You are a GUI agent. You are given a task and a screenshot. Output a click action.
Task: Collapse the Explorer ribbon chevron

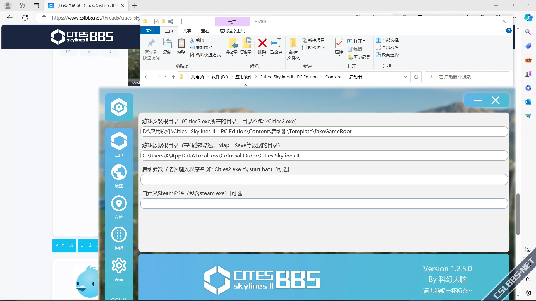[x=501, y=31]
